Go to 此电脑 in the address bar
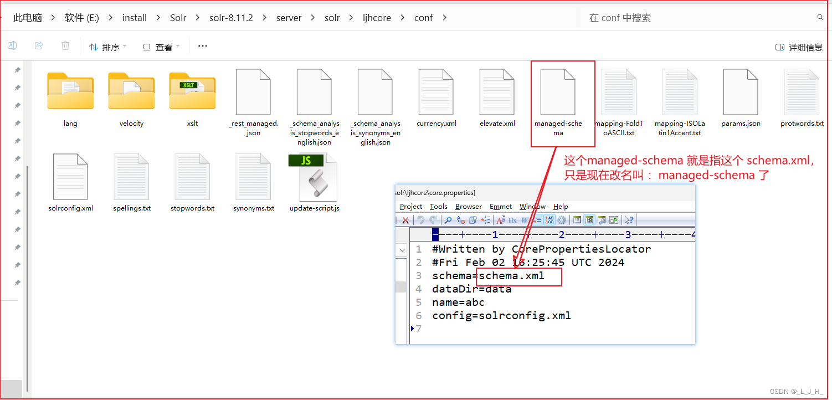The image size is (832, 400). pos(28,18)
